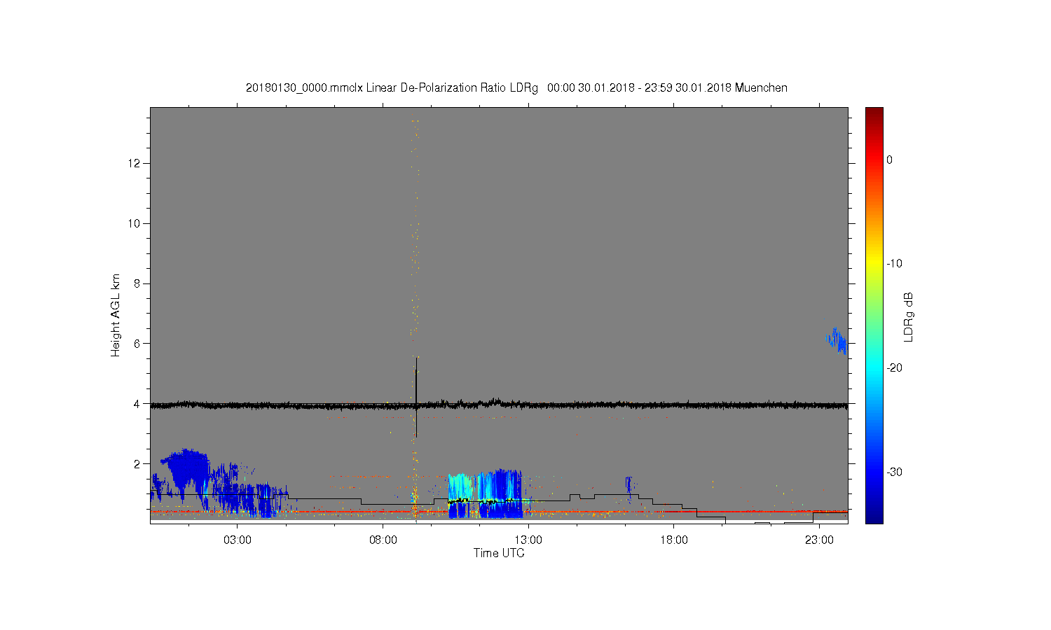Click the '18:00' time axis label
Screen dimensions: 1051x630
click(674, 540)
